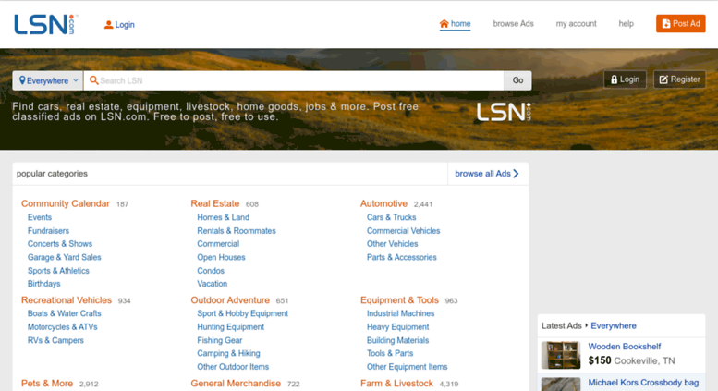Select Concerts & Shows subcategory
This screenshot has height=391, width=718.
pos(60,244)
